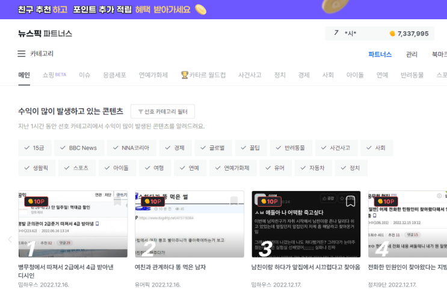Viewport: 447px width, 298px height.
Task: Click the funnel filter icon
Action: coord(141,112)
